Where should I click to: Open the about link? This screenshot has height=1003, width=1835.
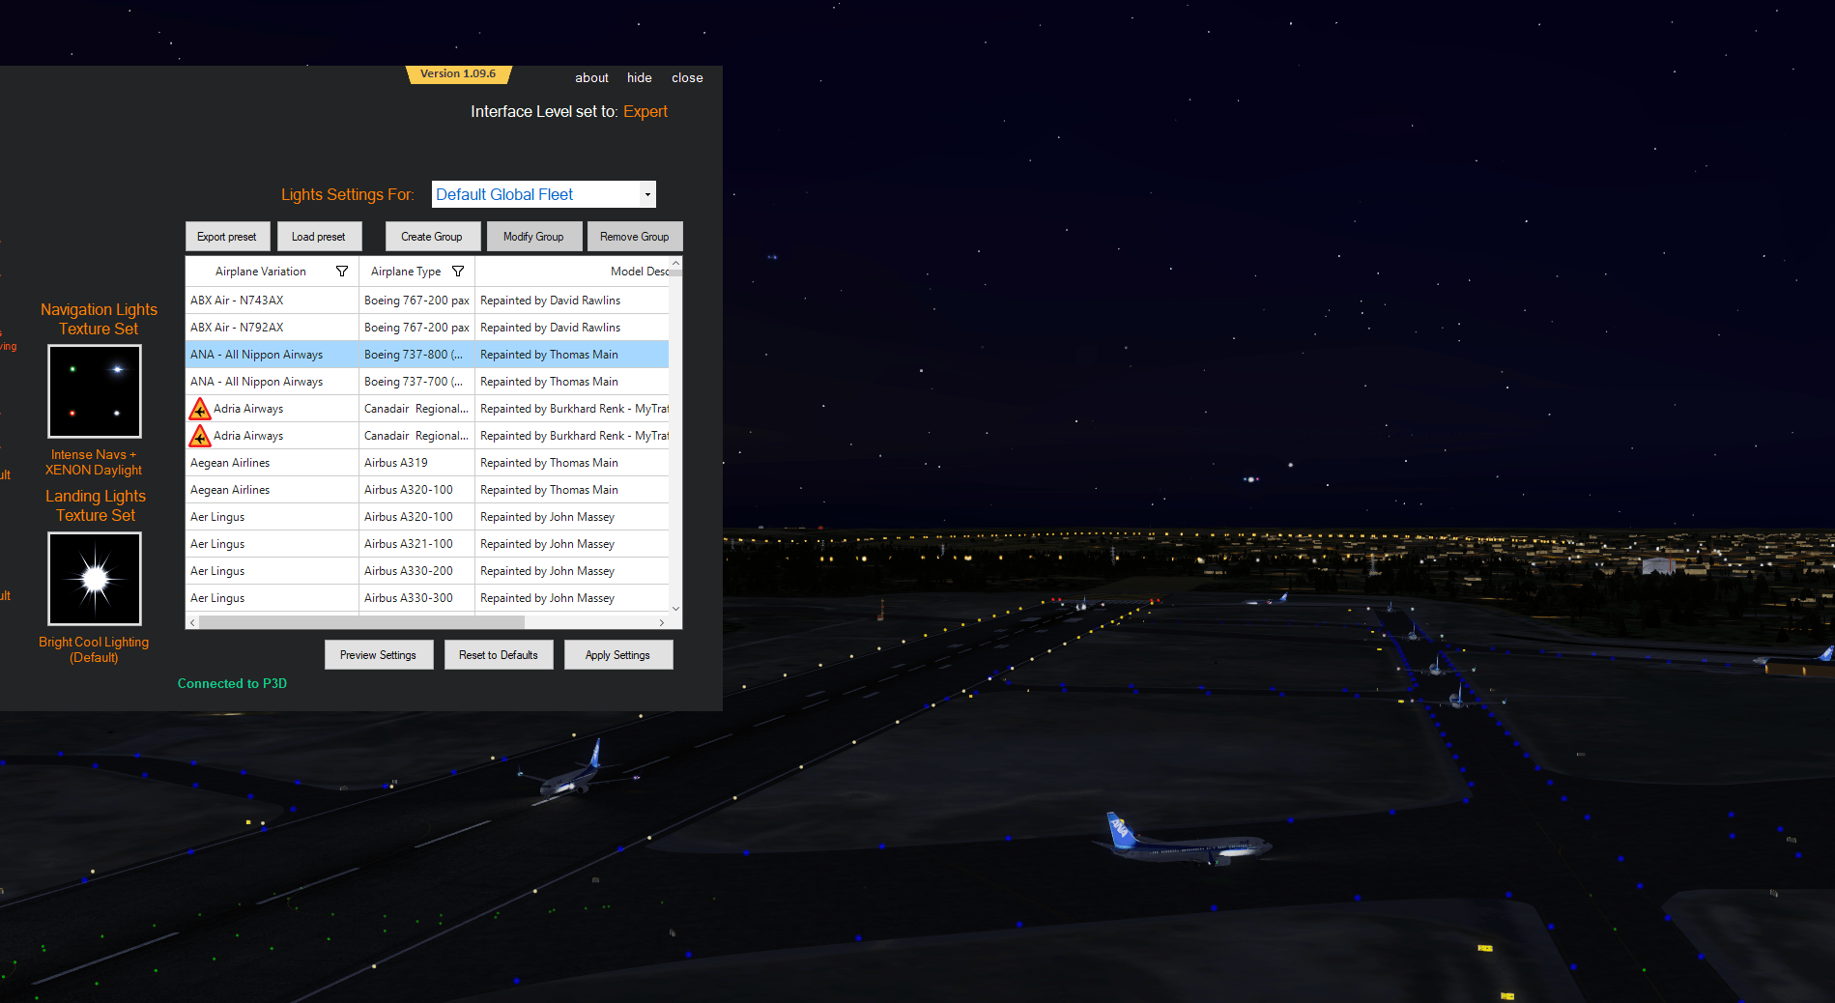(x=592, y=78)
